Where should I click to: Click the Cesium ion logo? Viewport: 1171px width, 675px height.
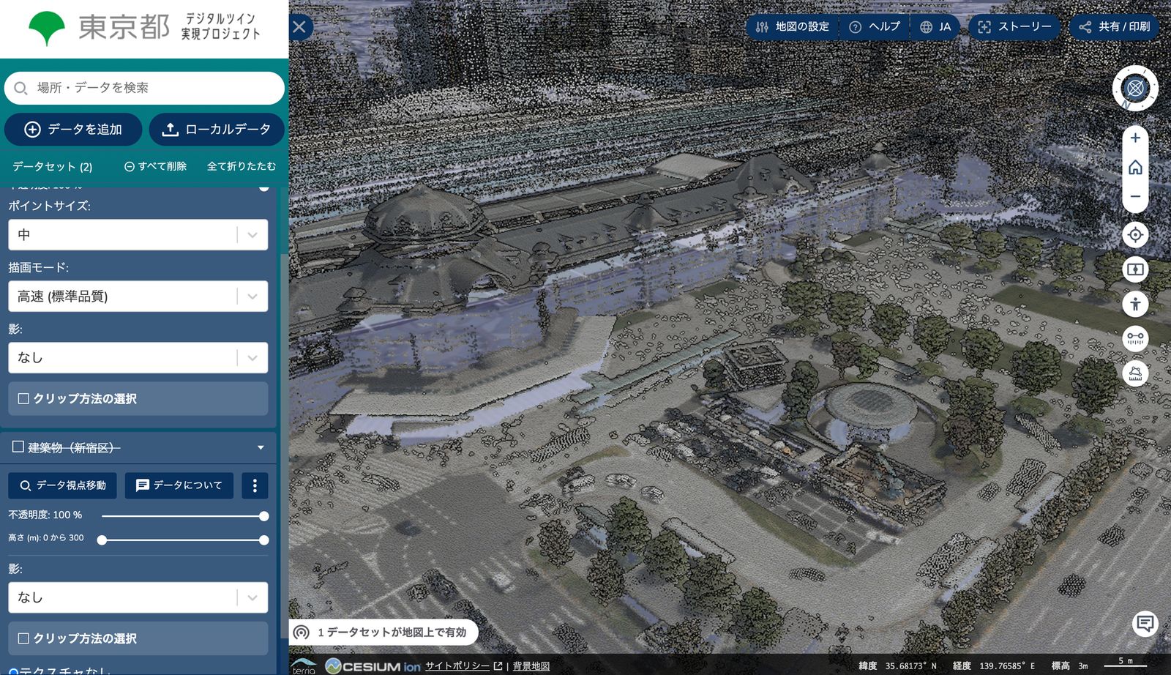coord(373,666)
